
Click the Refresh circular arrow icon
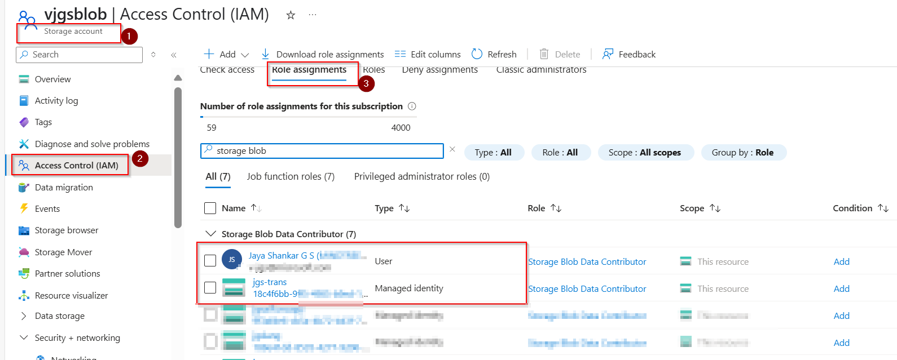477,54
